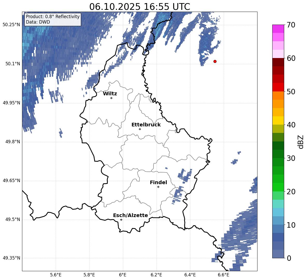Click the 49.65°N latitude label
Screen dimensions: 307x280
pyautogui.click(x=11, y=181)
